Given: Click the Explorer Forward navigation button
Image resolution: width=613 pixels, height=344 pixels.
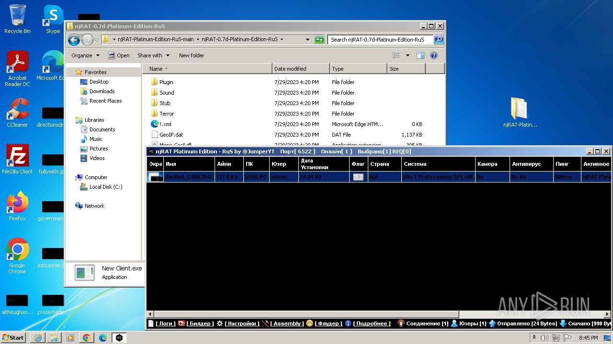Looking at the screenshot, I should click(87, 40).
